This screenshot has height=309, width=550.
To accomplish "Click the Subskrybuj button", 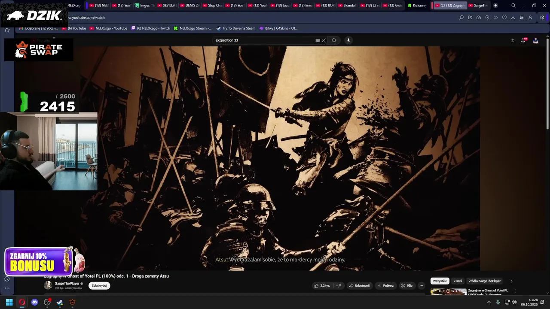I will point(99,285).
